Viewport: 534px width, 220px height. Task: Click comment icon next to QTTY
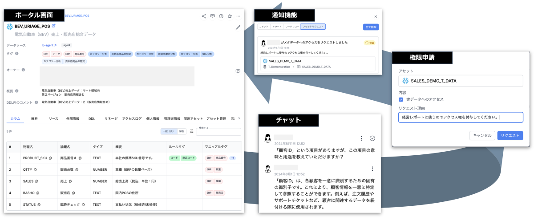tap(35, 169)
